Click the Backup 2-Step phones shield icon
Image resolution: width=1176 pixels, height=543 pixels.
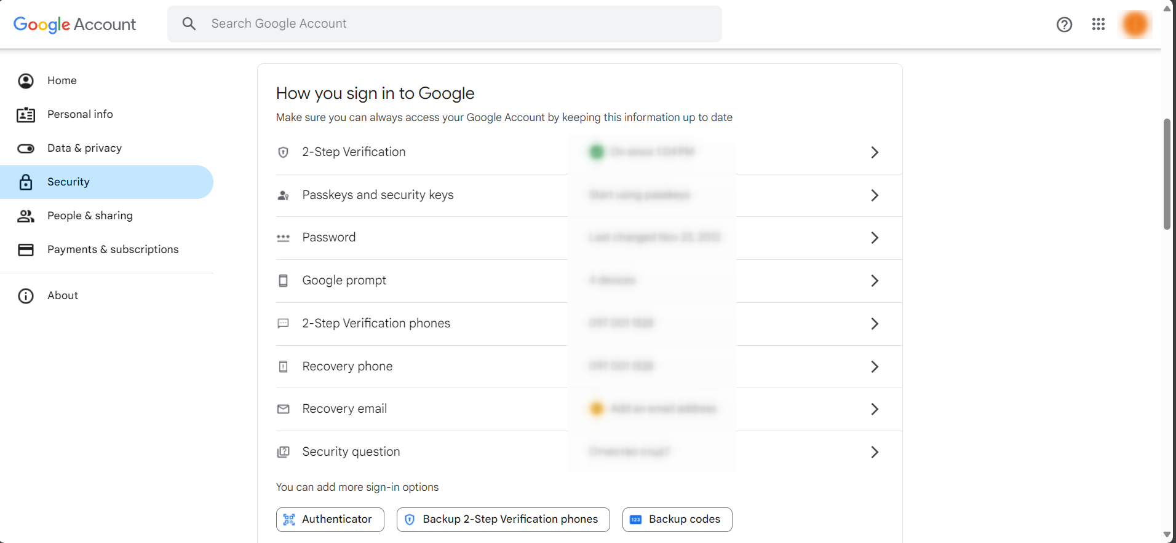click(x=410, y=520)
